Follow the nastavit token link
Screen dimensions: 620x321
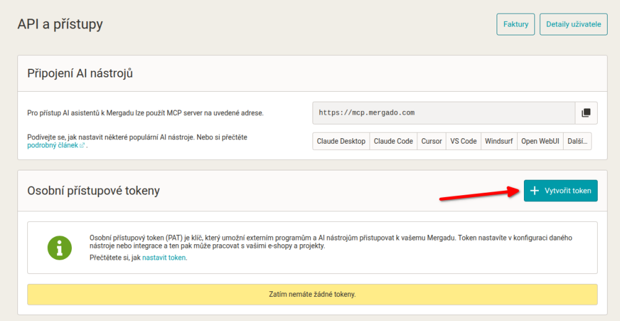[164, 258]
